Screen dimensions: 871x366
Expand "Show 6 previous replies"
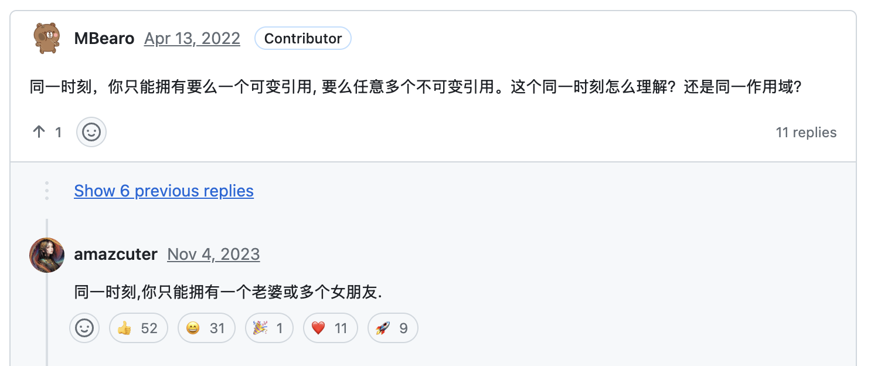164,191
